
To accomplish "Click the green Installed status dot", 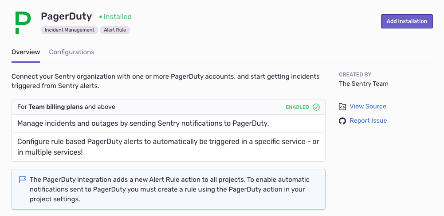I will pos(101,17).
